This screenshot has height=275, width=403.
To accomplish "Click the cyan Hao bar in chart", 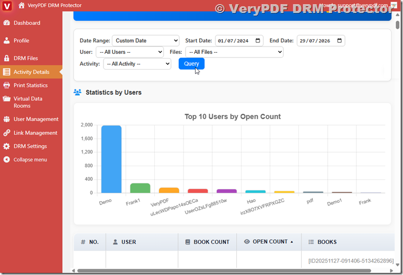I will click(x=256, y=192).
